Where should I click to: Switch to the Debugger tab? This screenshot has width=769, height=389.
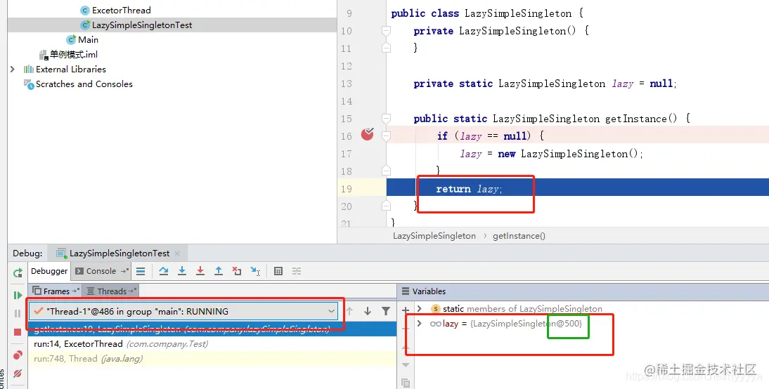[x=49, y=271]
